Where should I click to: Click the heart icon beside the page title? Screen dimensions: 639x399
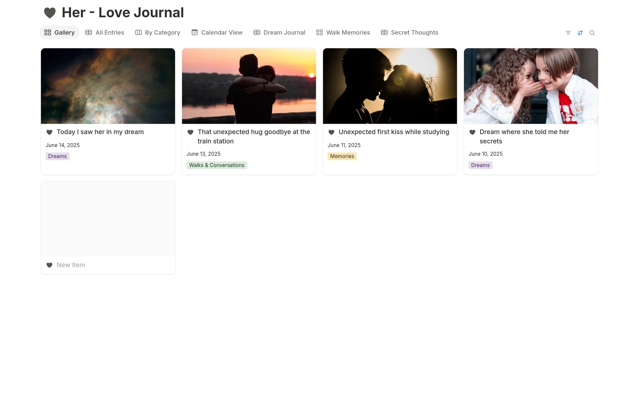coord(49,12)
